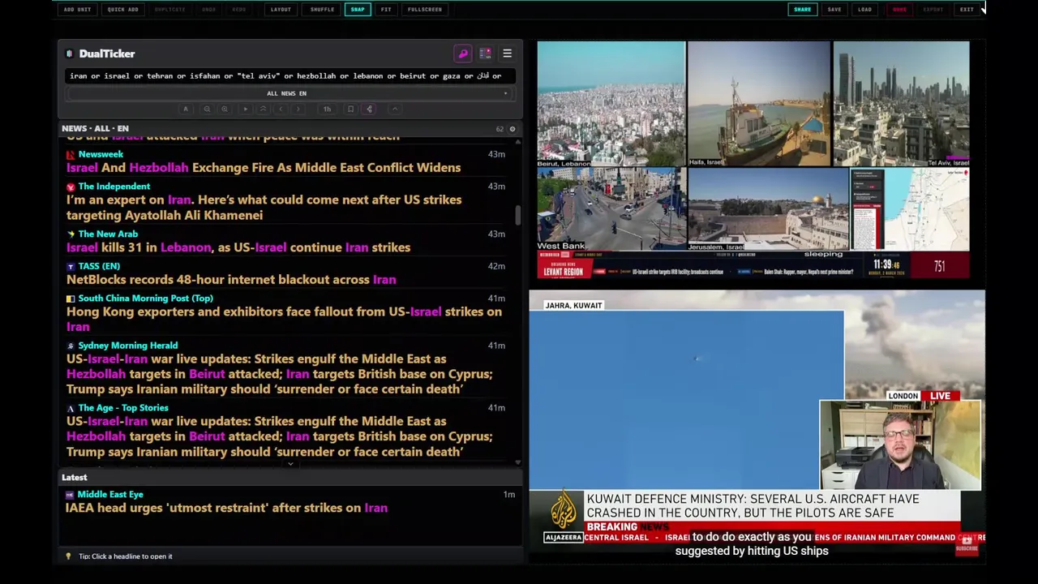Click the South China Morning Post favicon
The width and height of the screenshot is (1038, 584).
point(71,298)
